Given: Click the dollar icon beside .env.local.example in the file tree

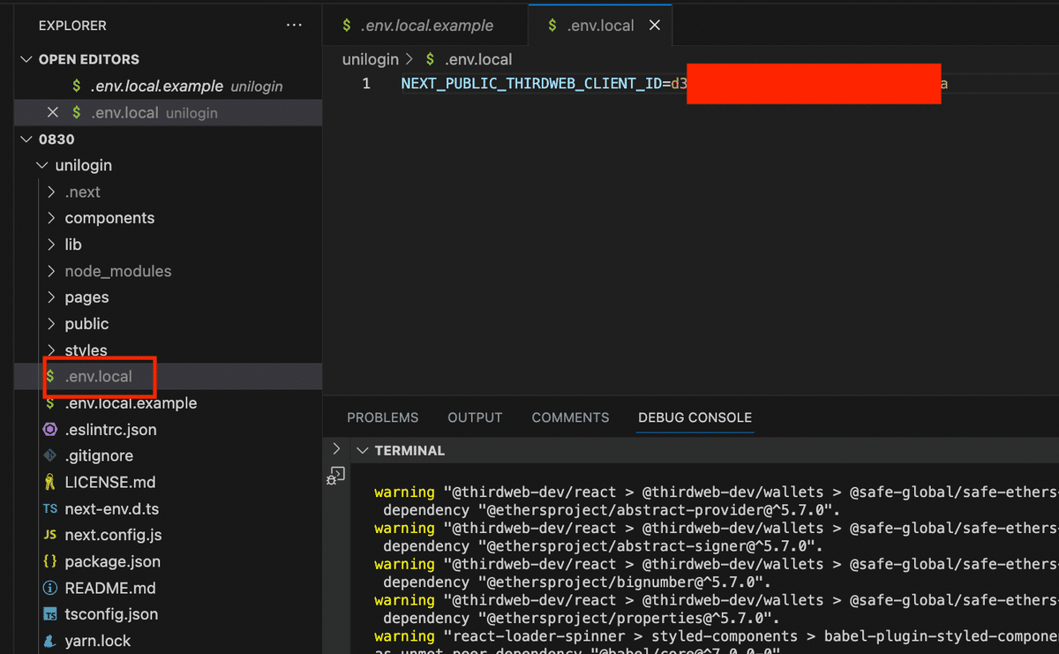Looking at the screenshot, I should [49, 403].
